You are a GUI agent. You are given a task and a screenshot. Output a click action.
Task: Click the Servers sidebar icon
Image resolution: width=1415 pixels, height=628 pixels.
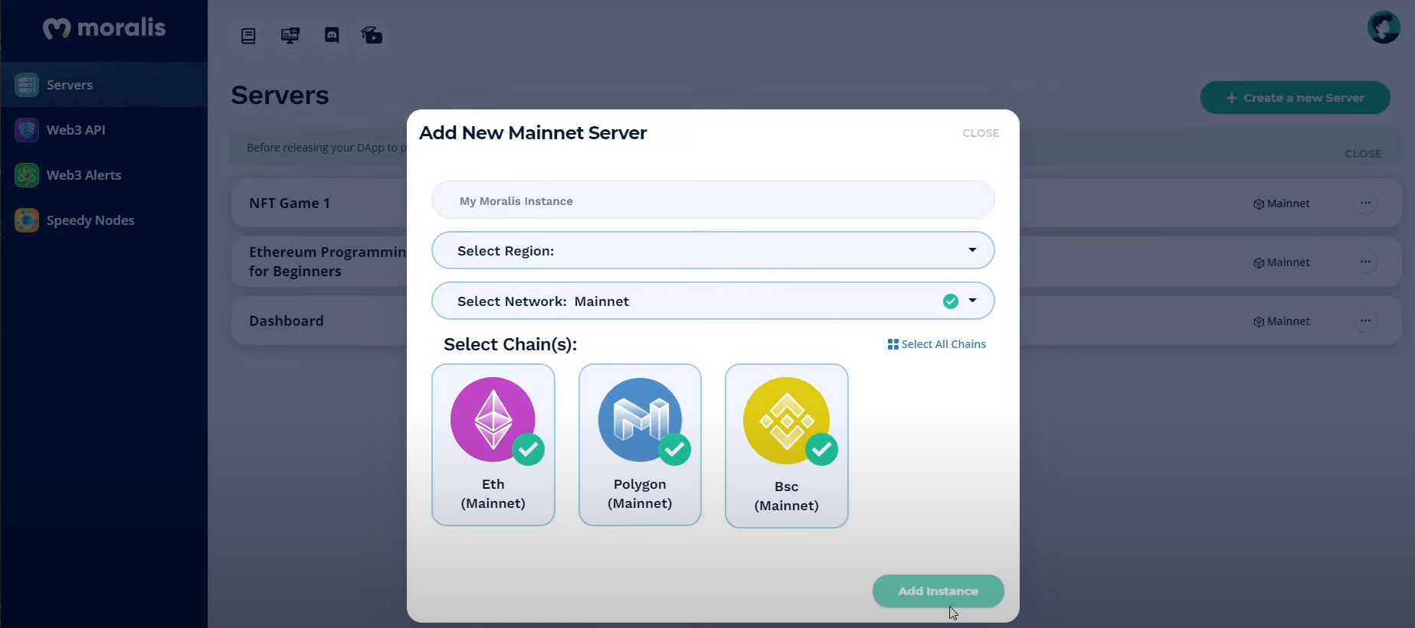27,85
